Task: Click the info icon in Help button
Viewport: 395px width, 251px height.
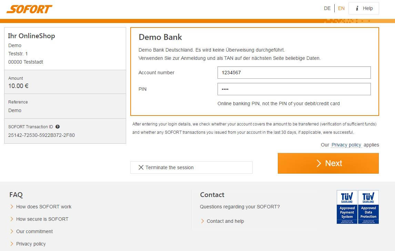Action: [357, 8]
